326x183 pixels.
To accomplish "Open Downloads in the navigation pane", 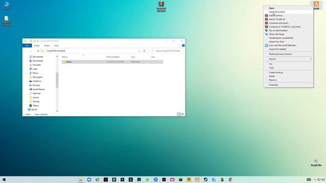I will (x=36, y=61).
